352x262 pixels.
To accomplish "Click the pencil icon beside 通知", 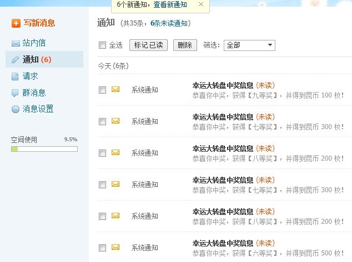I will point(15,60).
